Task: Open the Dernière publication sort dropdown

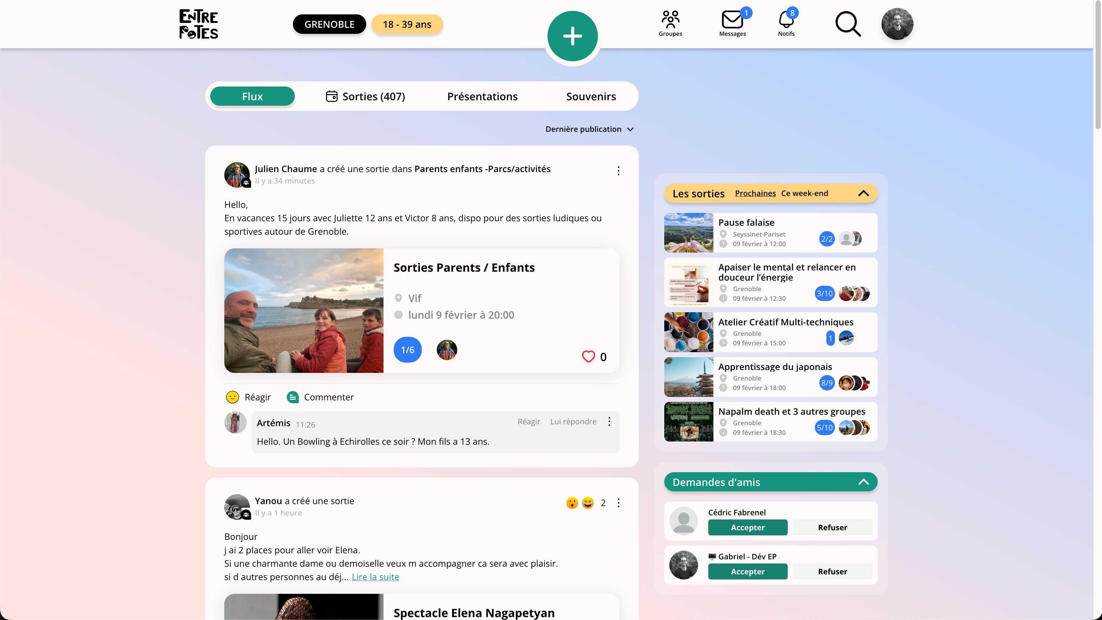Action: [x=589, y=129]
